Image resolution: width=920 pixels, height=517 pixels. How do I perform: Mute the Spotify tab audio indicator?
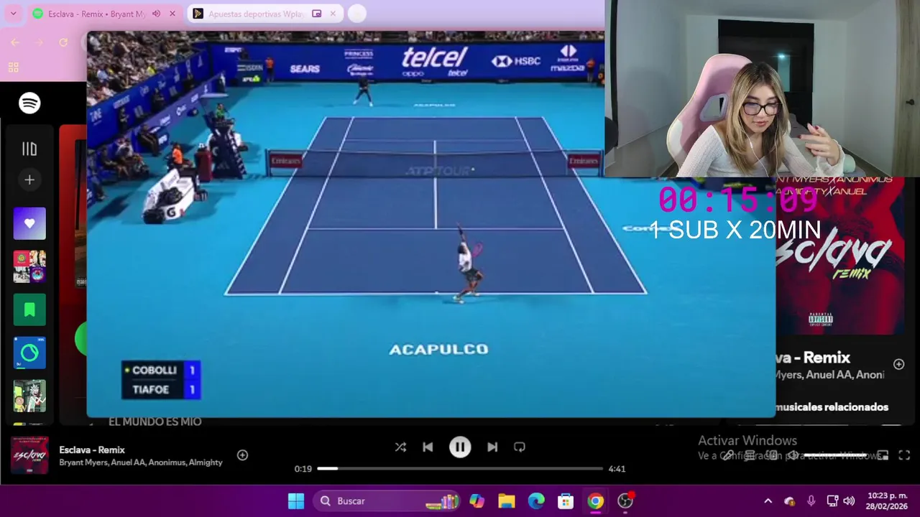(156, 14)
